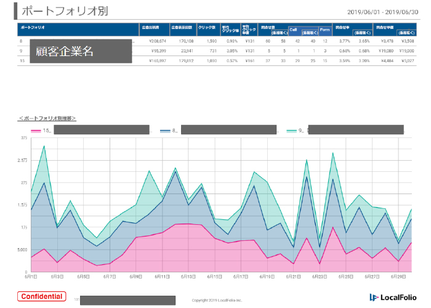Select the teal 9_ legend swatch
This screenshot has width=431, height=308.
coord(292,131)
